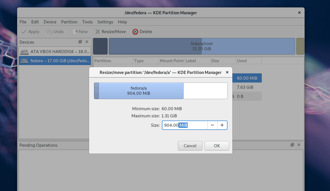Viewport: 330px width, 191px height.
Task: Create a New partition
Action: 80,32
